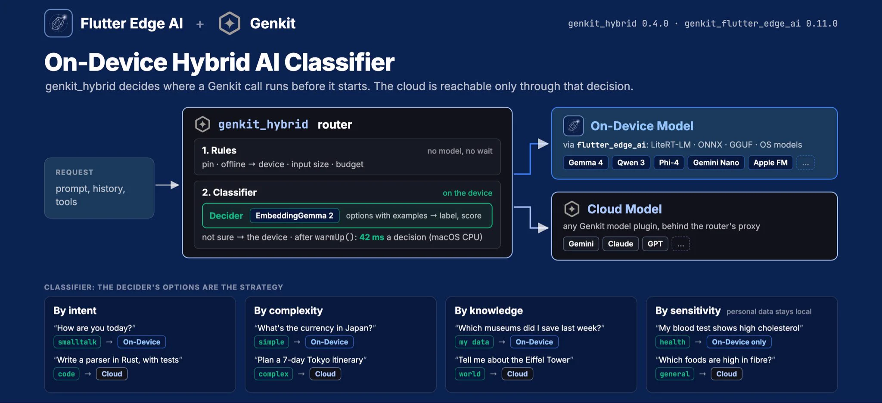882x403 pixels.
Task: Click the REQUEST card
Action: coord(99,188)
